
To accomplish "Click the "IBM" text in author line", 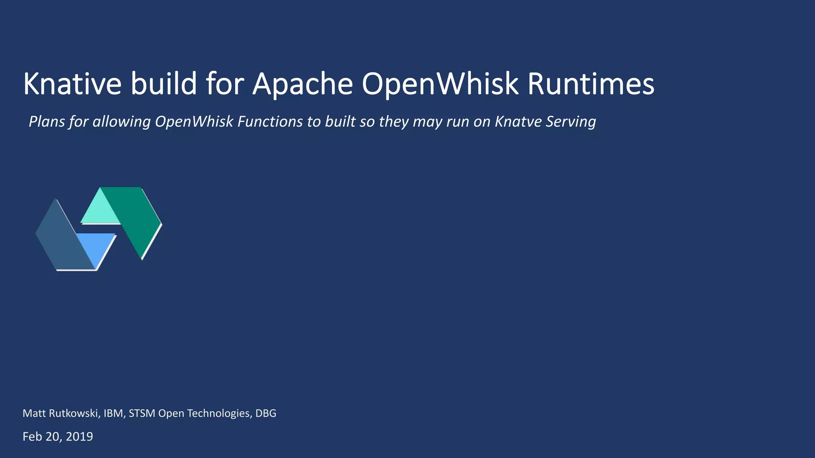I will pyautogui.click(x=114, y=413).
